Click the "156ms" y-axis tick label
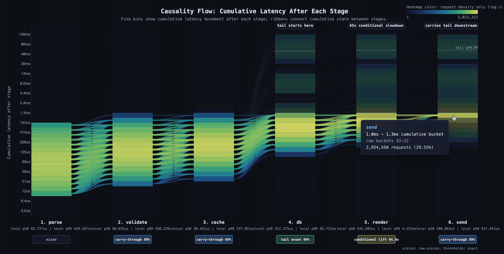 [24, 34]
